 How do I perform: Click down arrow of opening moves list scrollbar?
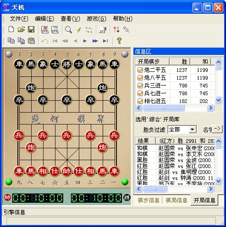pyautogui.click(x=218, y=100)
